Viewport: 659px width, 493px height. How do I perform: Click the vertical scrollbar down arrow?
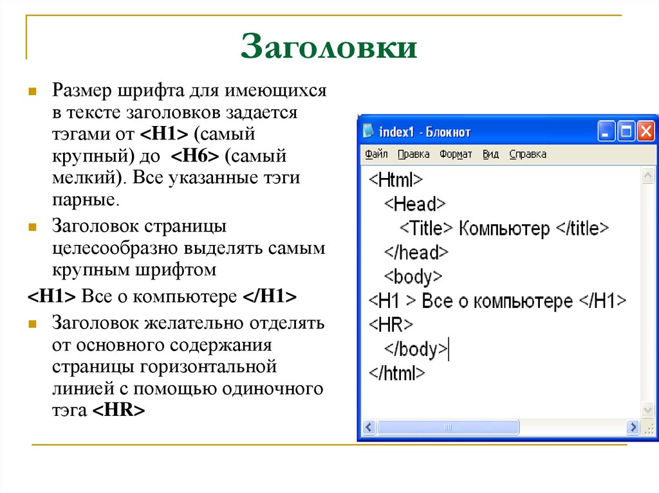[x=647, y=410]
